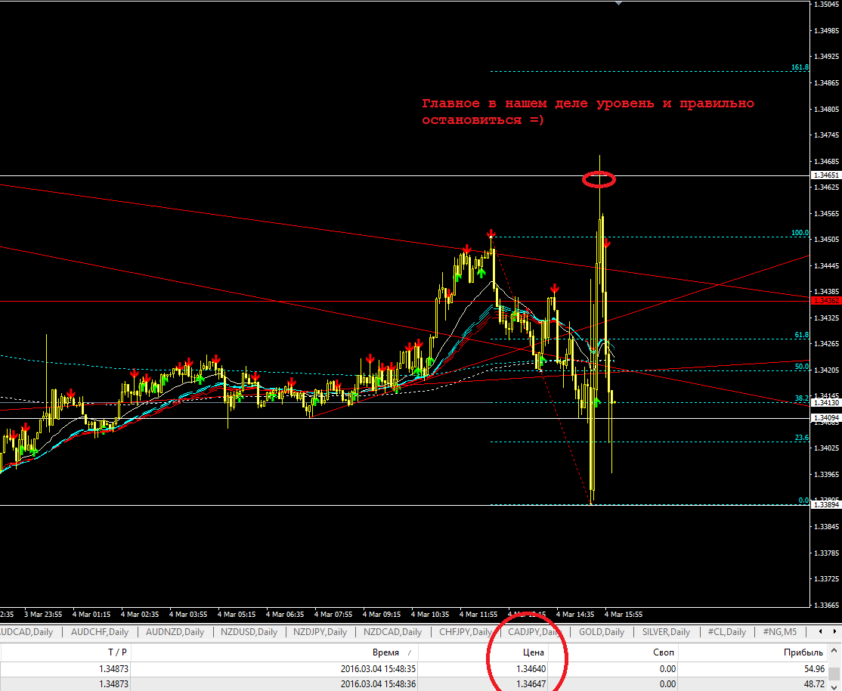The image size is (842, 691).
Task: Click the trade list scrollbar up arrow
Action: tap(835, 652)
